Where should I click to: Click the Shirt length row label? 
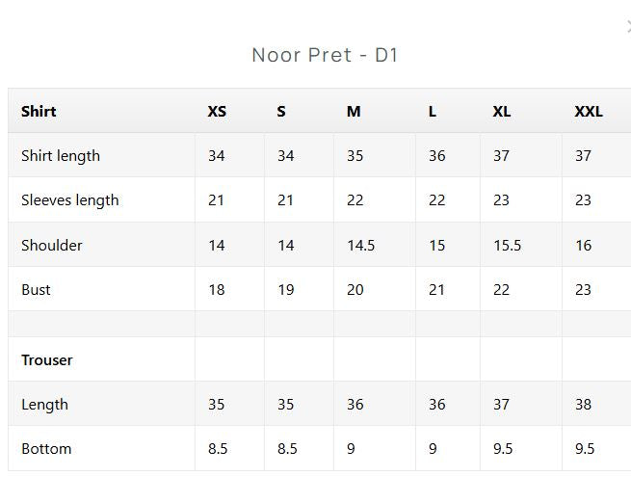(x=61, y=156)
